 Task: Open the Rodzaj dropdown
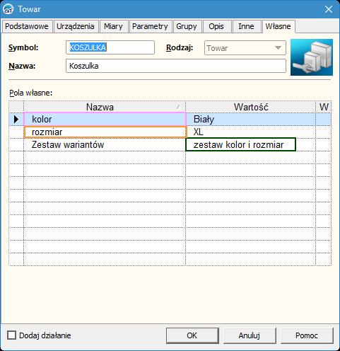[x=245, y=48]
